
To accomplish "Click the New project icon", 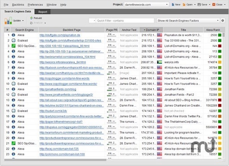I will [173, 5].
